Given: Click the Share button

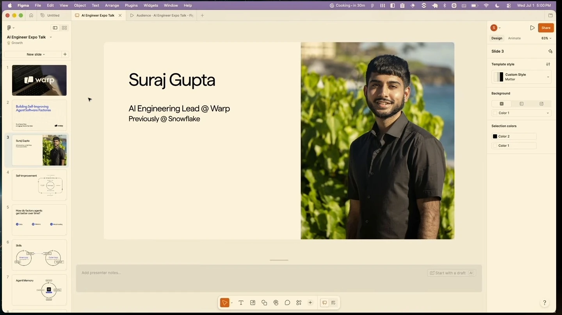Looking at the screenshot, I should click(546, 28).
